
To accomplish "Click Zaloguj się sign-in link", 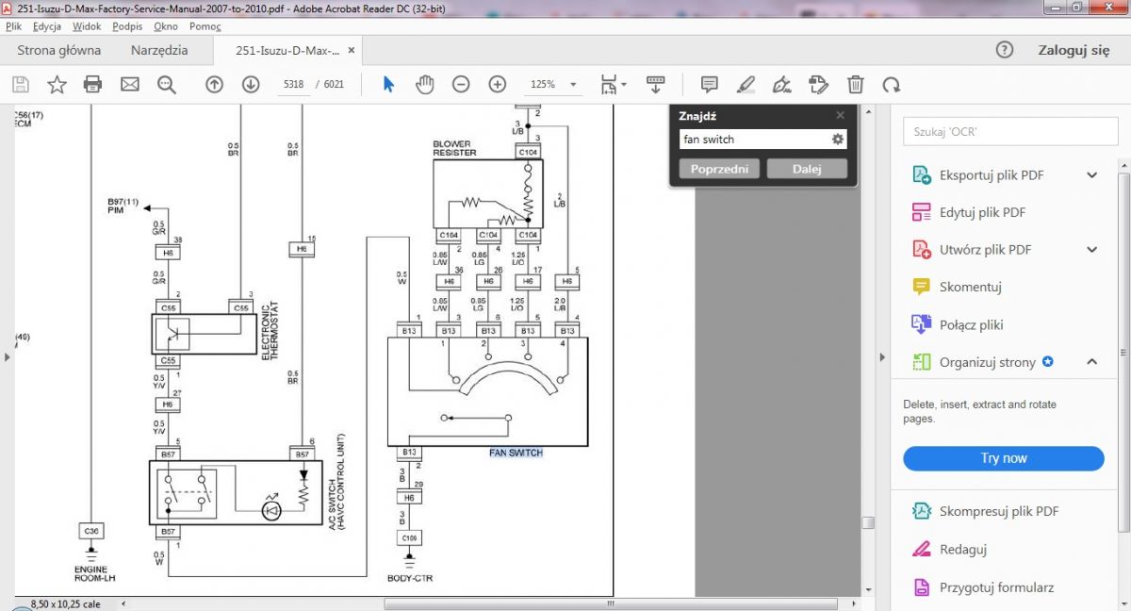I will (x=1074, y=51).
